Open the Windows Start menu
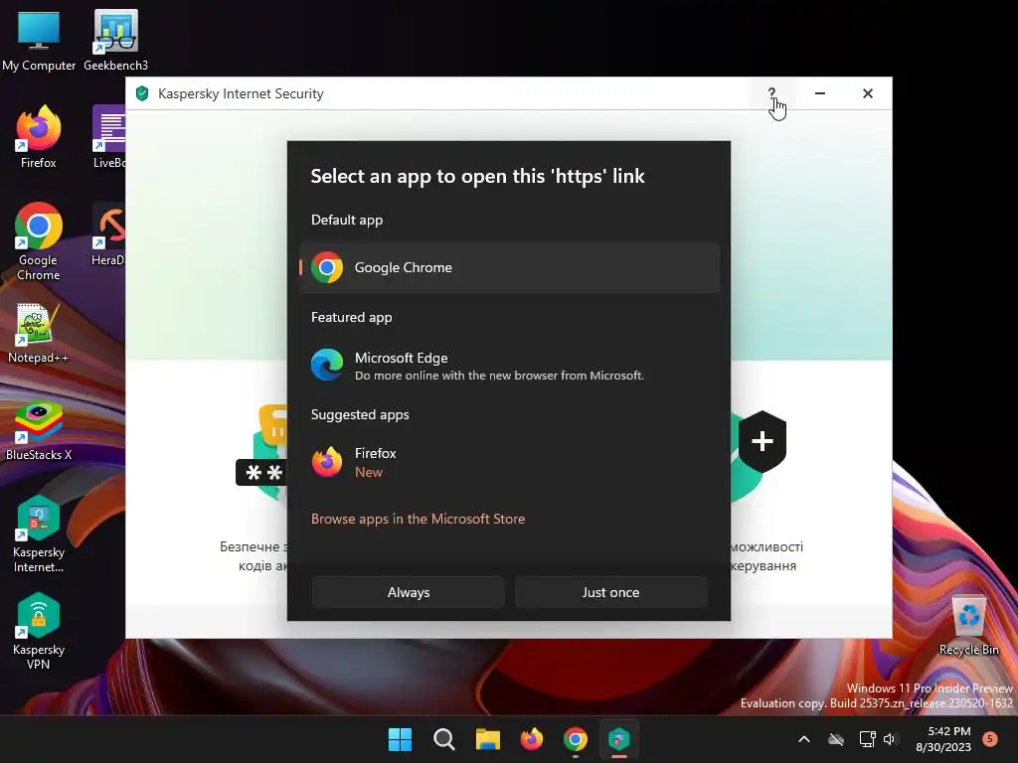This screenshot has width=1018, height=763. (400, 739)
